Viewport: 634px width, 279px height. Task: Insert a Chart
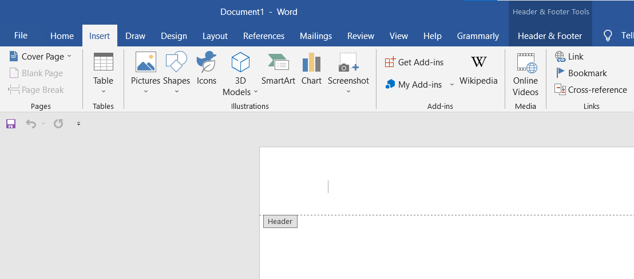pyautogui.click(x=311, y=69)
